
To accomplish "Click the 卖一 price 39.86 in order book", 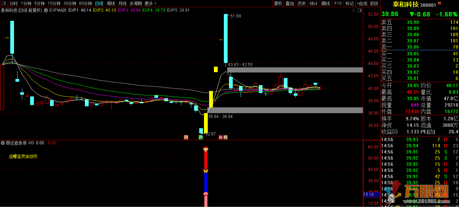I will [412, 47].
